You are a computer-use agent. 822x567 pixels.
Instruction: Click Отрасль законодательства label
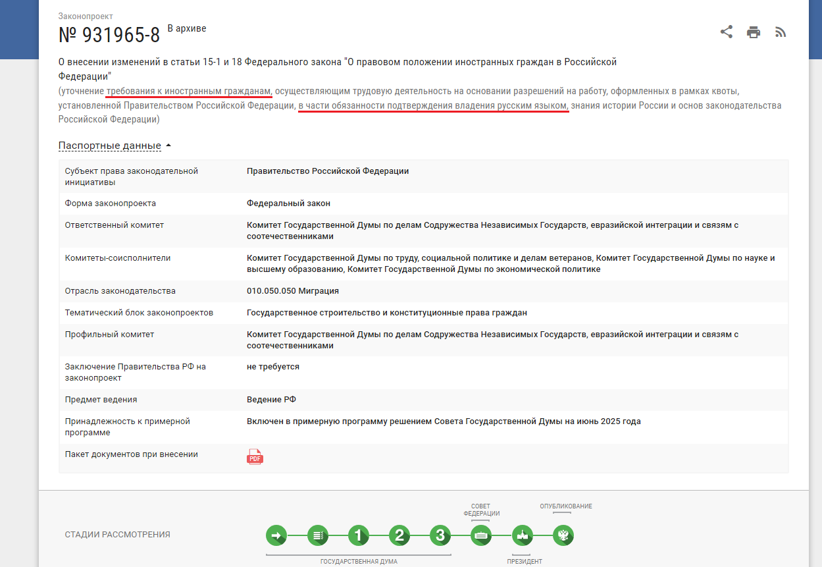[120, 291]
